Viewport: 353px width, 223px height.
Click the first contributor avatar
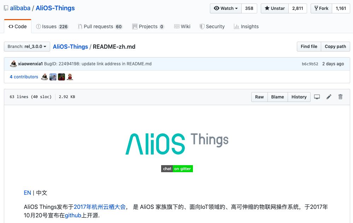coord(45,77)
